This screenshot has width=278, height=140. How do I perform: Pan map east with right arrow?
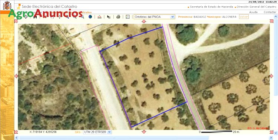click(x=271, y=76)
